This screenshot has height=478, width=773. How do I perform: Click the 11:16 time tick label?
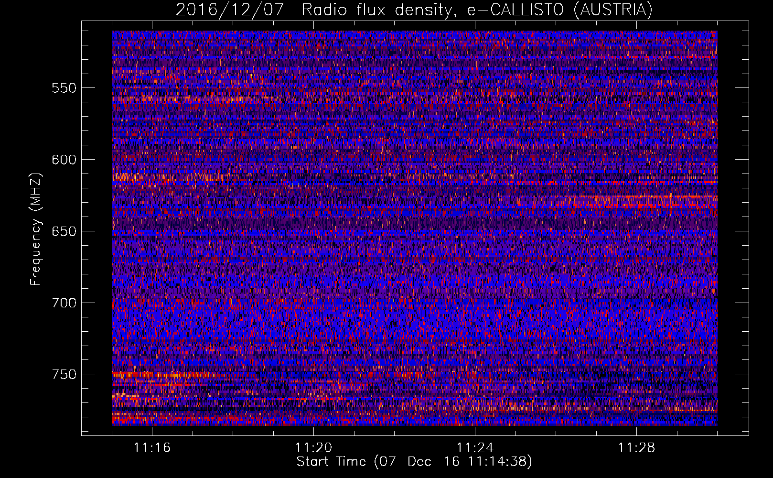click(x=152, y=448)
